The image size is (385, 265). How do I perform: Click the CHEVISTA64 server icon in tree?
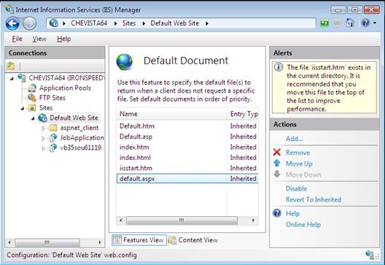tap(22, 77)
